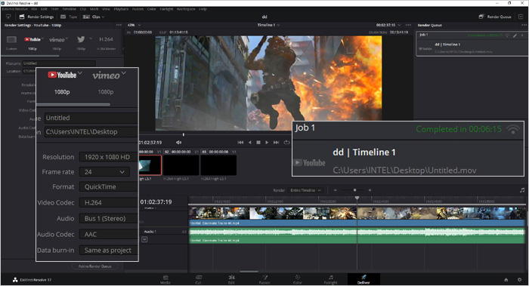Image resolution: width=529 pixels, height=286 pixels.
Task: Click the home Project Manager icon
Action: [x=506, y=280]
